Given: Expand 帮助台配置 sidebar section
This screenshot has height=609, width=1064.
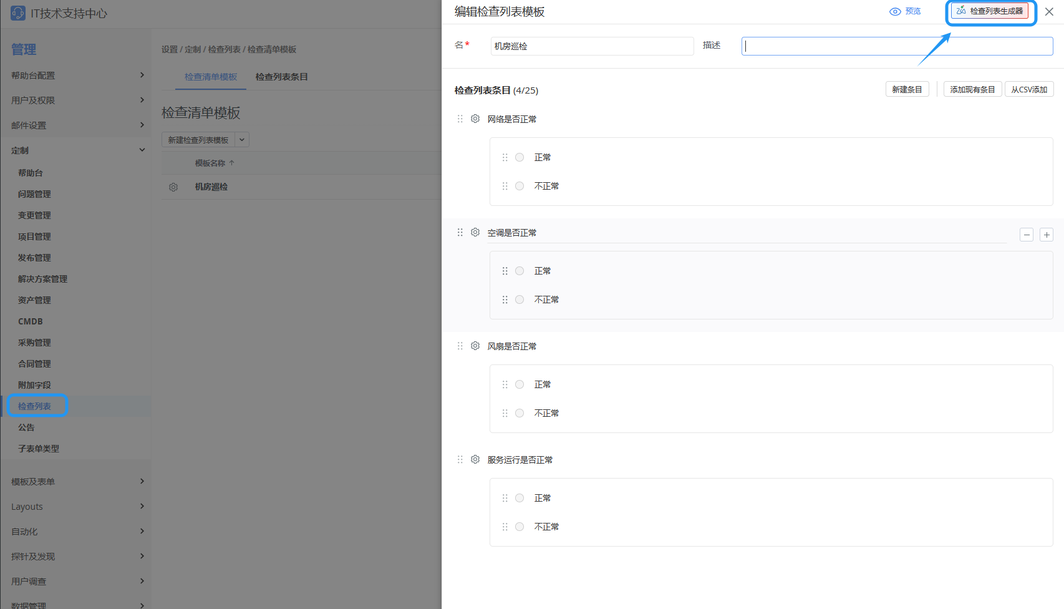Looking at the screenshot, I should (142, 75).
